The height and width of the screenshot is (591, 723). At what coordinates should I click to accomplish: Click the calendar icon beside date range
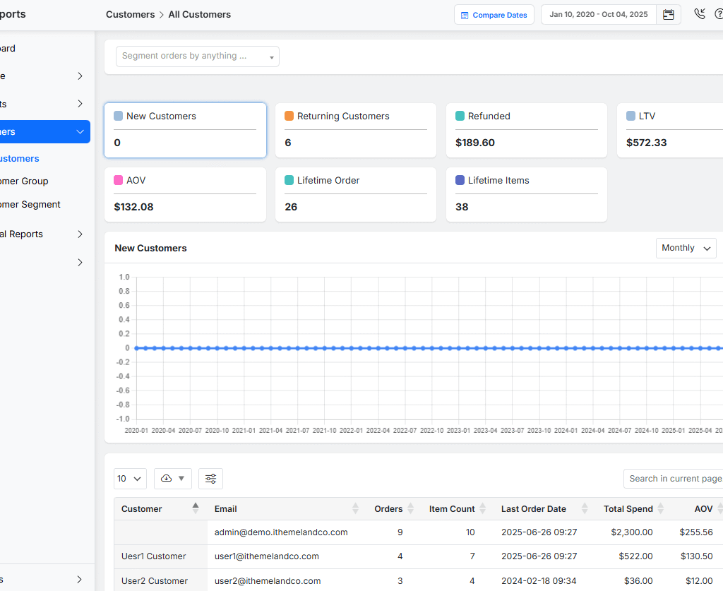click(x=668, y=15)
